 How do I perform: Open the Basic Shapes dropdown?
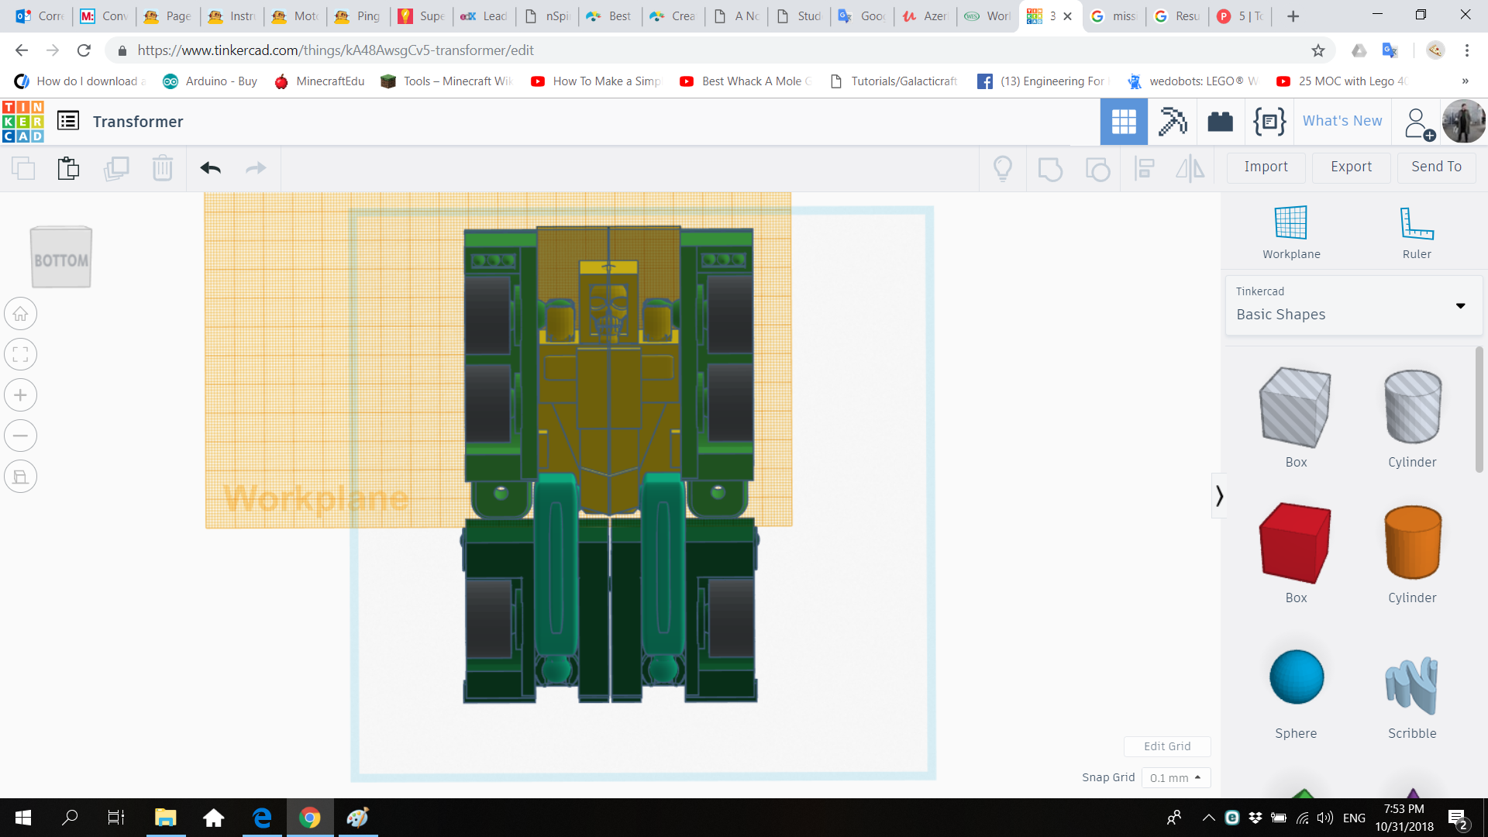click(1460, 305)
